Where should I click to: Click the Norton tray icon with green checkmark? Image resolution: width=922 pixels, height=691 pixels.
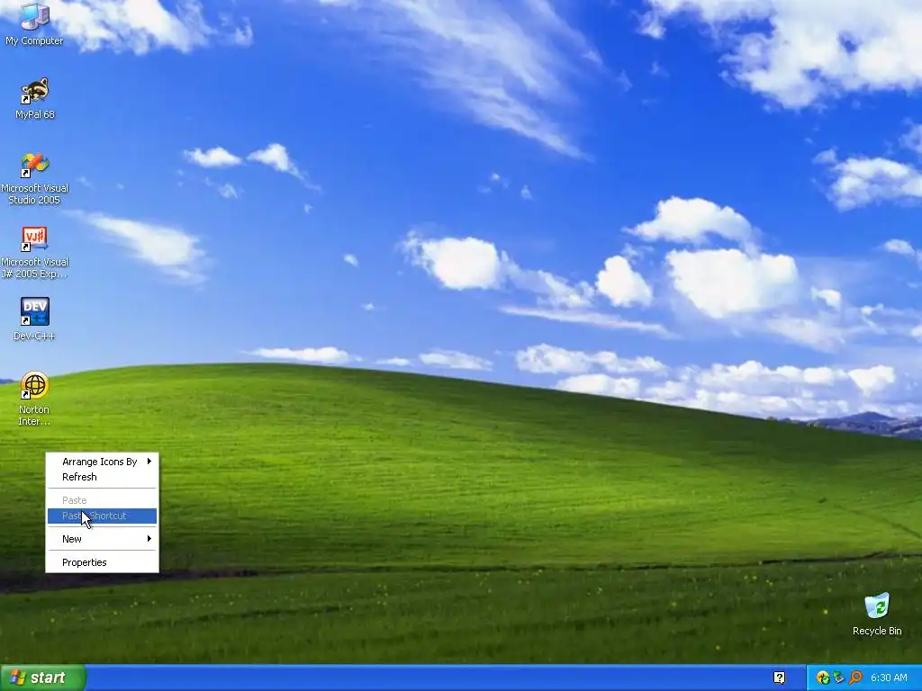point(823,678)
